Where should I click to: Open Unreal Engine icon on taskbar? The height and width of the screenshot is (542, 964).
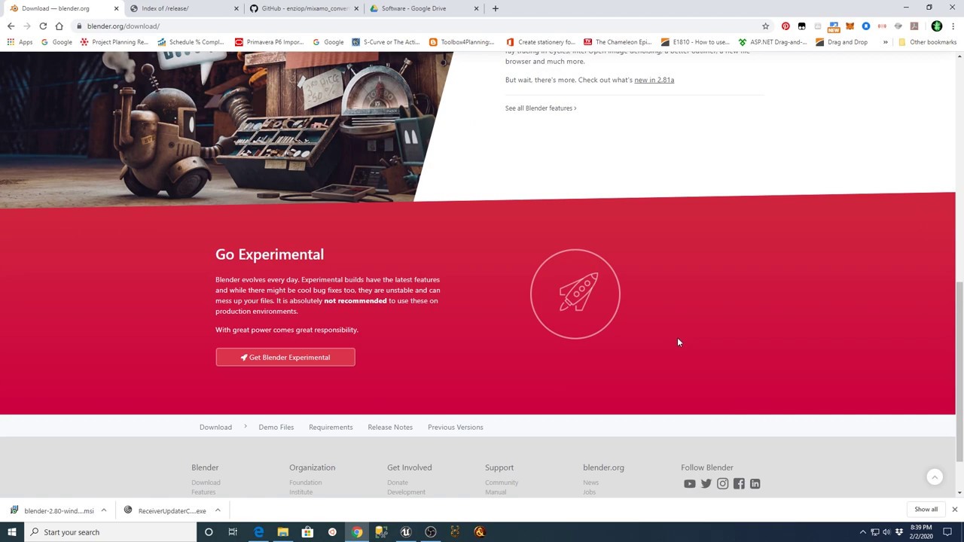406,532
